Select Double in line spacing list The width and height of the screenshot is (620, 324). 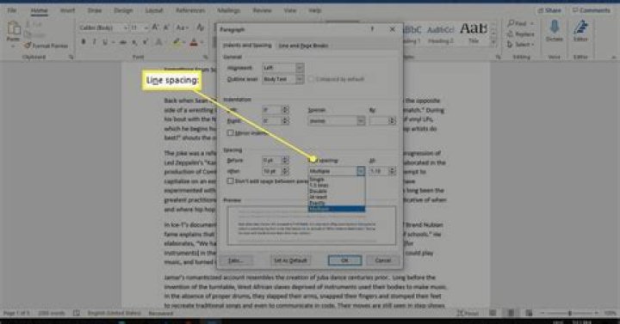tap(336, 191)
